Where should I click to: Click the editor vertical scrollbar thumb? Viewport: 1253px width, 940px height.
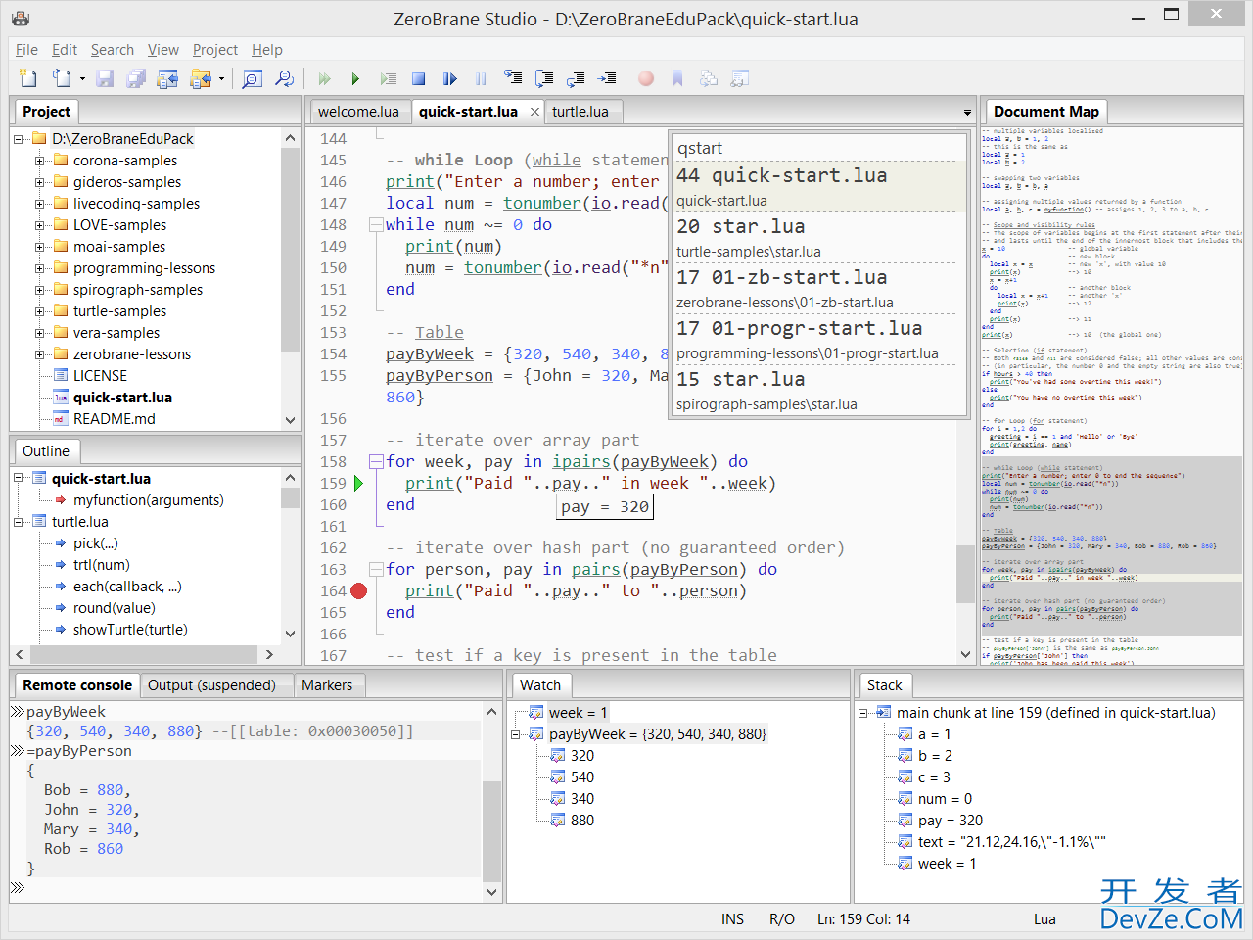click(x=965, y=573)
